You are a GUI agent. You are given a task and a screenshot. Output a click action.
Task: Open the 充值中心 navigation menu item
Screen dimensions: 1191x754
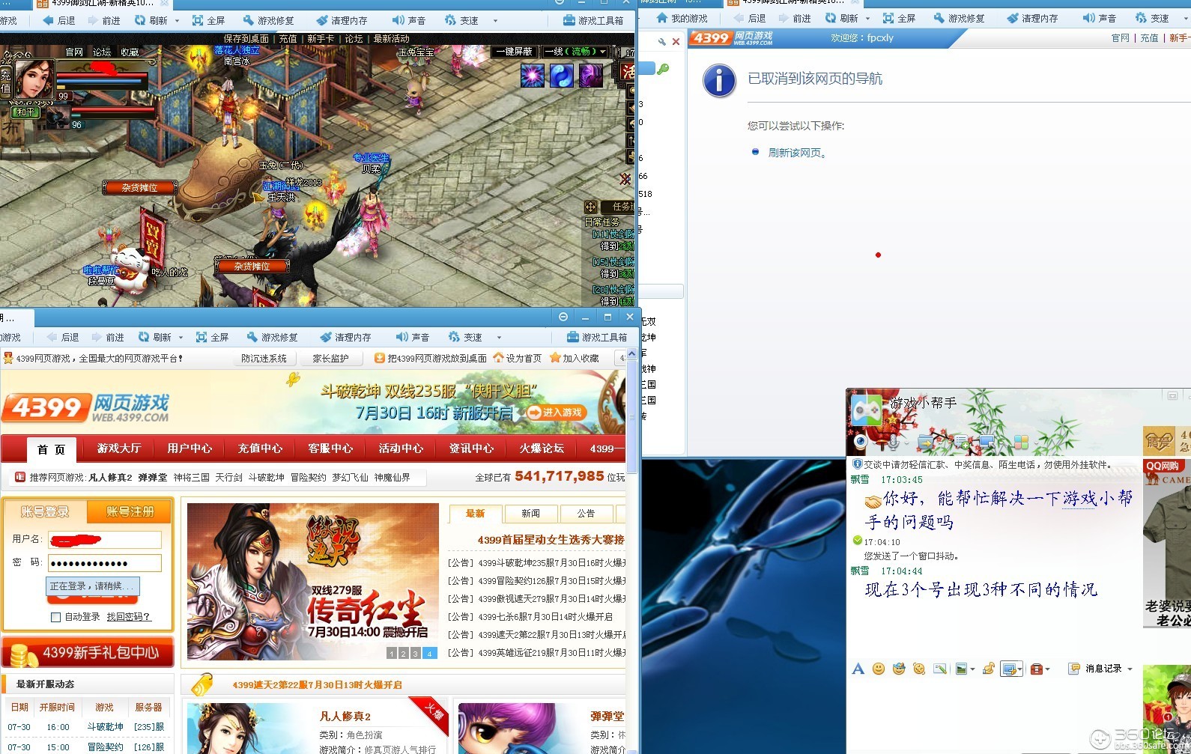260,449
